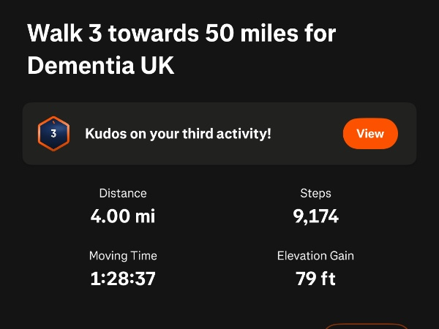Tap 'Dementia UK' in the title
Screen dimensions: 439x329
click(101, 65)
